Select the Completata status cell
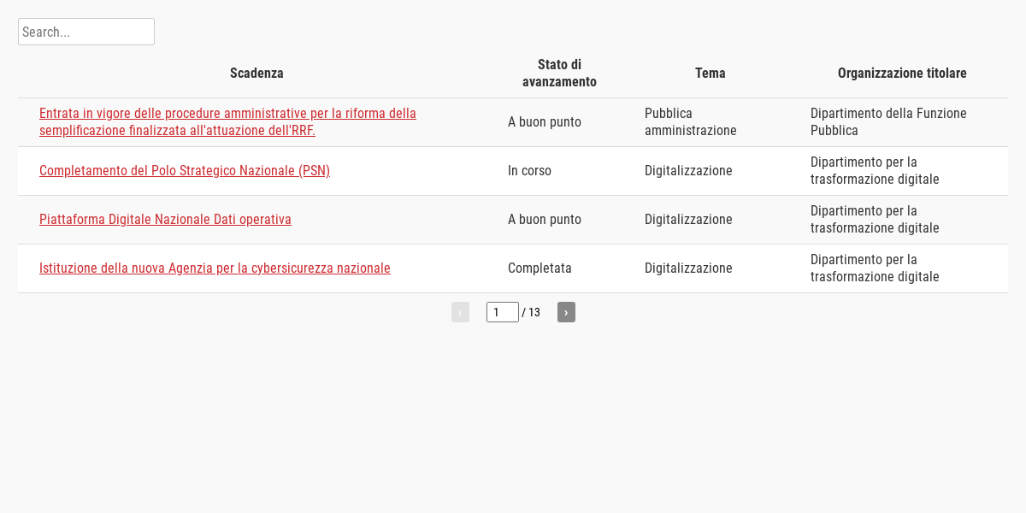 (x=540, y=268)
